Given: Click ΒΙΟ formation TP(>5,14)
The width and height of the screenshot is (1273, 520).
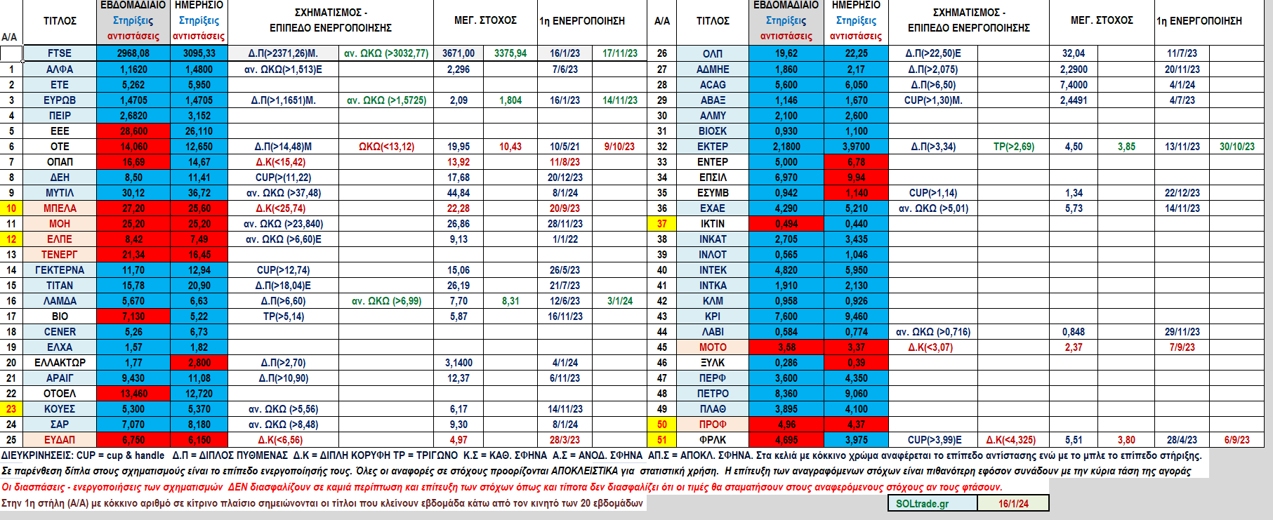Looking at the screenshot, I should click(283, 316).
